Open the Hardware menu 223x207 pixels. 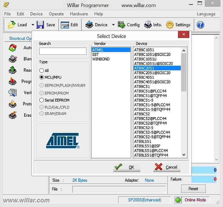pos(79,14)
